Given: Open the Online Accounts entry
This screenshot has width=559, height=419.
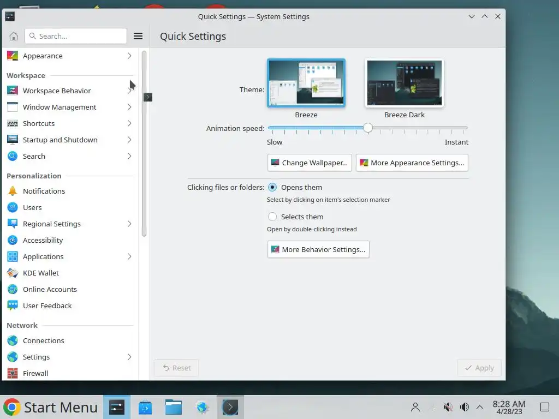Looking at the screenshot, I should tap(69, 289).
